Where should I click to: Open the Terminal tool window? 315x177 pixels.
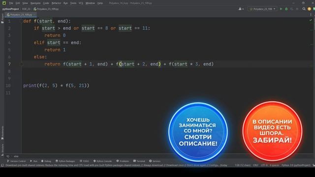(x=139, y=161)
